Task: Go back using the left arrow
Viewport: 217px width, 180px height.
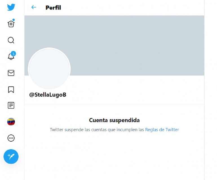Action: pyautogui.click(x=34, y=7)
